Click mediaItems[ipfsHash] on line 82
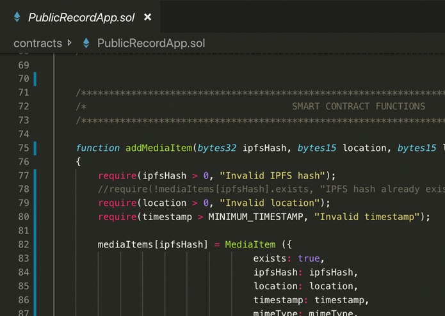Viewport: 445px width, 316px height. pos(152,244)
